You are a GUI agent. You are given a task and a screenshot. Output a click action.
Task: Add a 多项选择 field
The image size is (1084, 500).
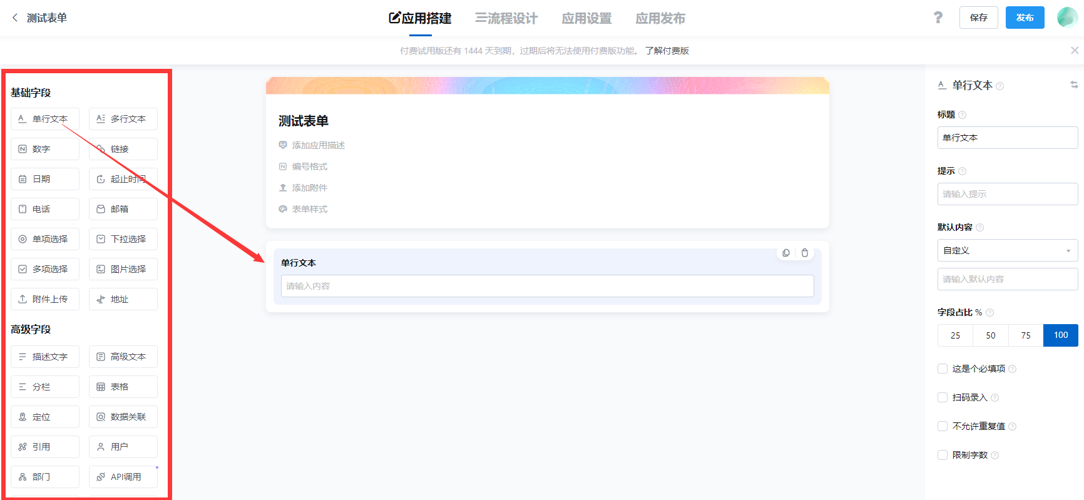(x=45, y=269)
